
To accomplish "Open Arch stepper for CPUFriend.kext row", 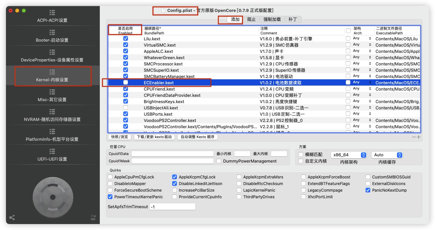I will click(x=370, y=89).
